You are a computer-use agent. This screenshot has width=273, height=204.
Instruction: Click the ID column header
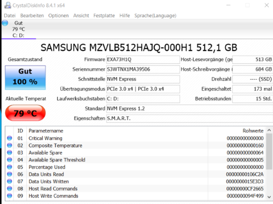tap(20, 131)
